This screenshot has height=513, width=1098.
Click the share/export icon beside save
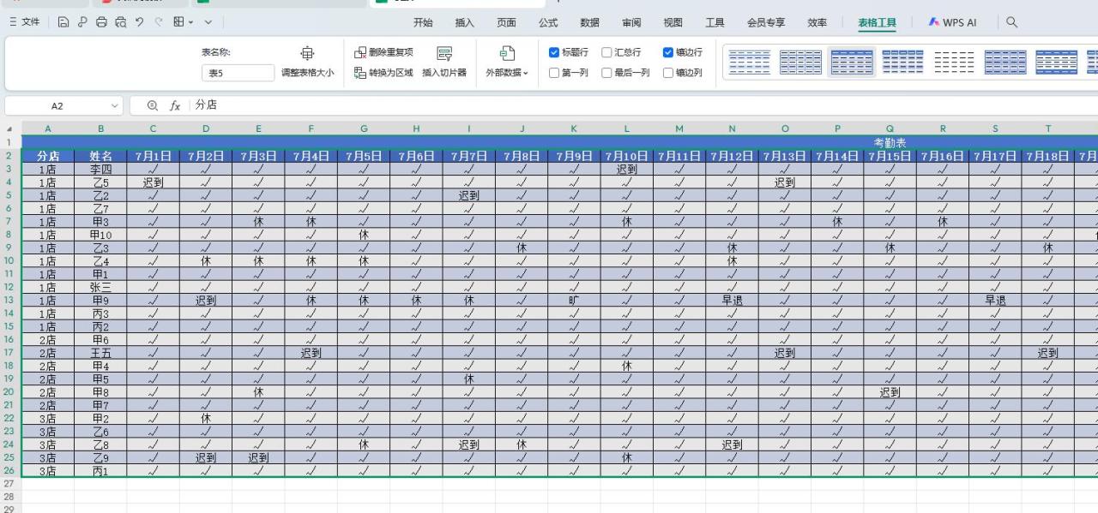point(82,22)
